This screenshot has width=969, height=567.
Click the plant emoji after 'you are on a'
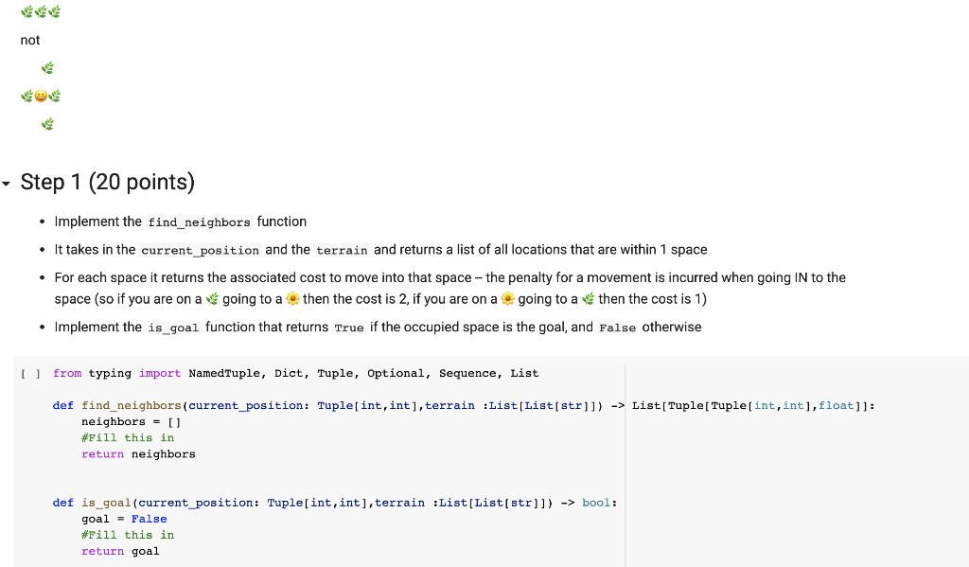212,299
